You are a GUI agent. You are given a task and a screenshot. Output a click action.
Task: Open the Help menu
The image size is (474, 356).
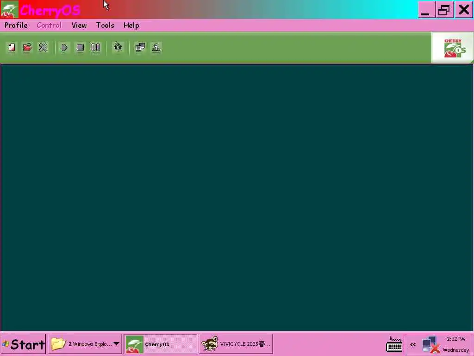pos(131,25)
